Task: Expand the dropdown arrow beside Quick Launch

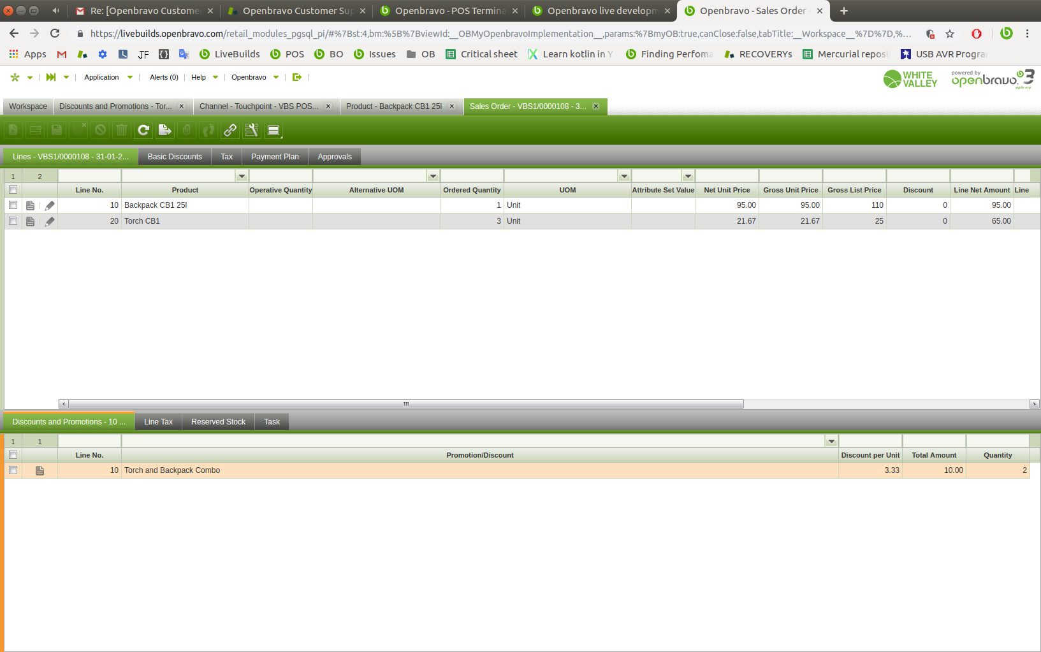Action: pyautogui.click(x=66, y=77)
